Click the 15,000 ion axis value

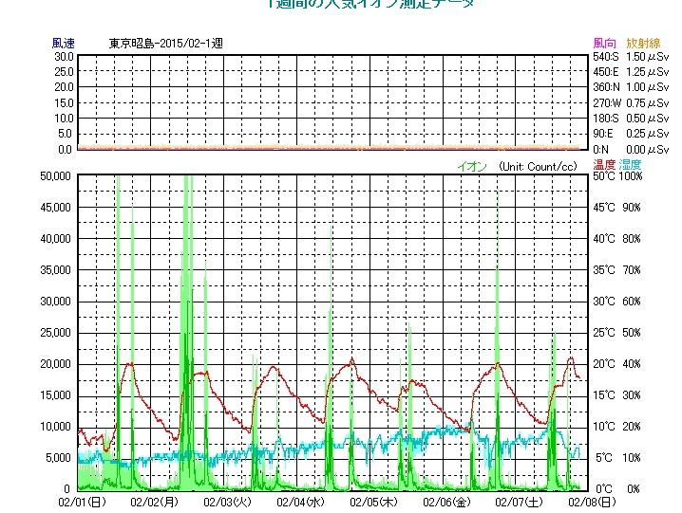point(55,395)
